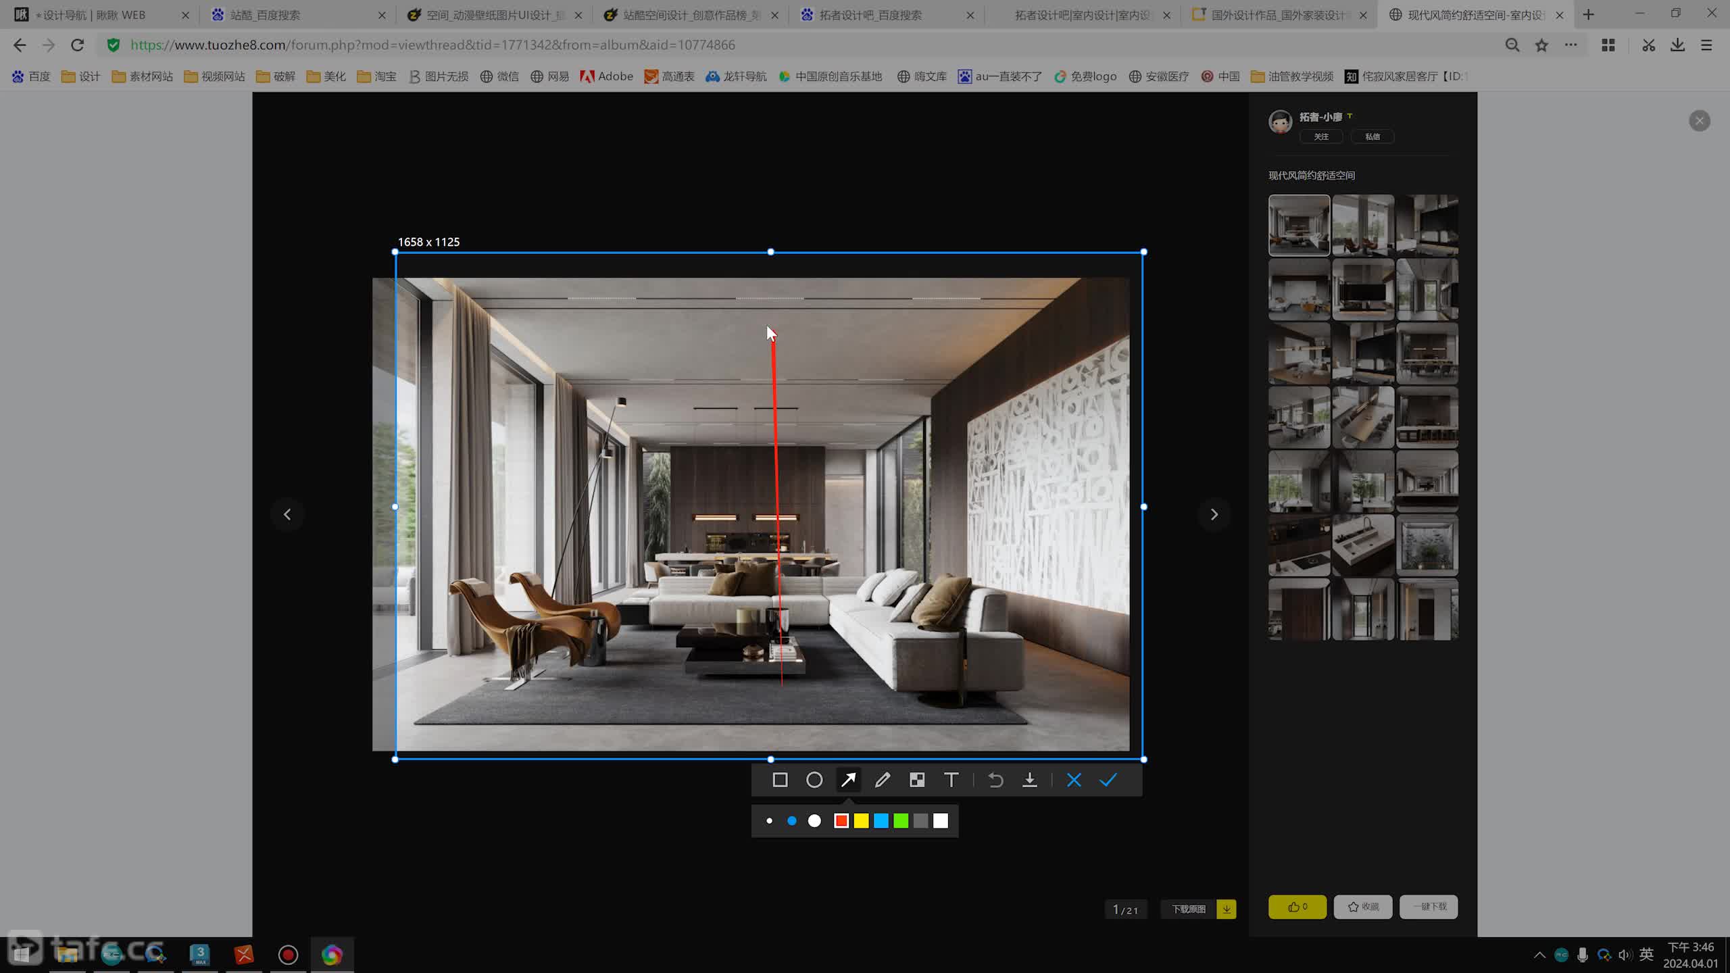The width and height of the screenshot is (1730, 973).
Task: Select the arrow annotation tool
Action: pos(848,780)
